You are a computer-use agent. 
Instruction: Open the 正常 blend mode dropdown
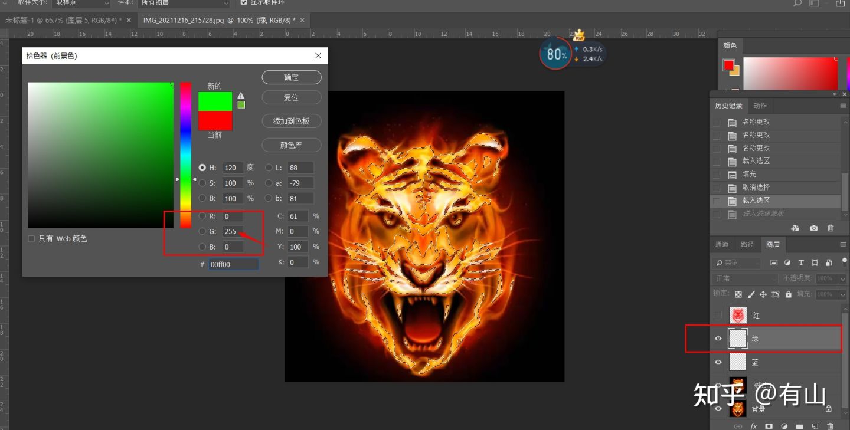click(x=745, y=278)
